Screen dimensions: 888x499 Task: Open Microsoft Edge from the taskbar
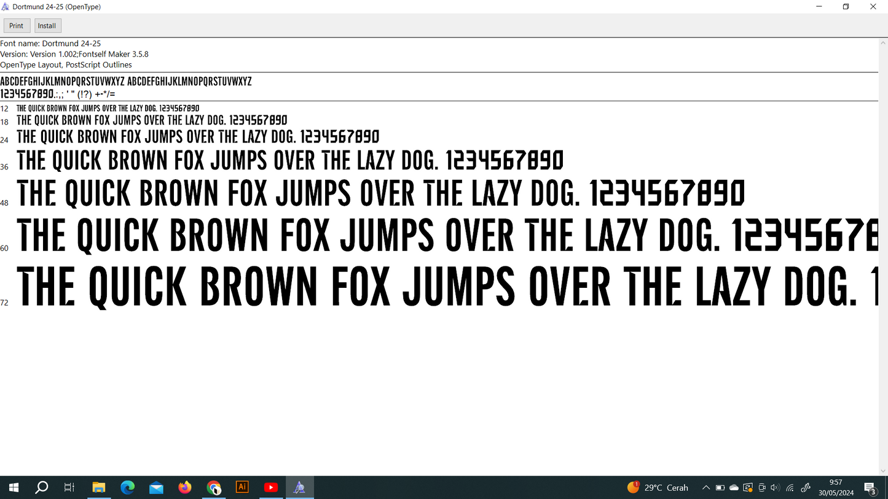[128, 487]
